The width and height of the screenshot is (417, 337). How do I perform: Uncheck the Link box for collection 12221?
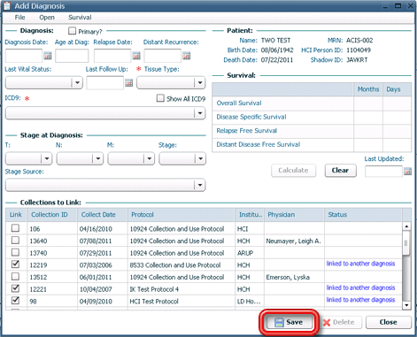pyautogui.click(x=15, y=288)
